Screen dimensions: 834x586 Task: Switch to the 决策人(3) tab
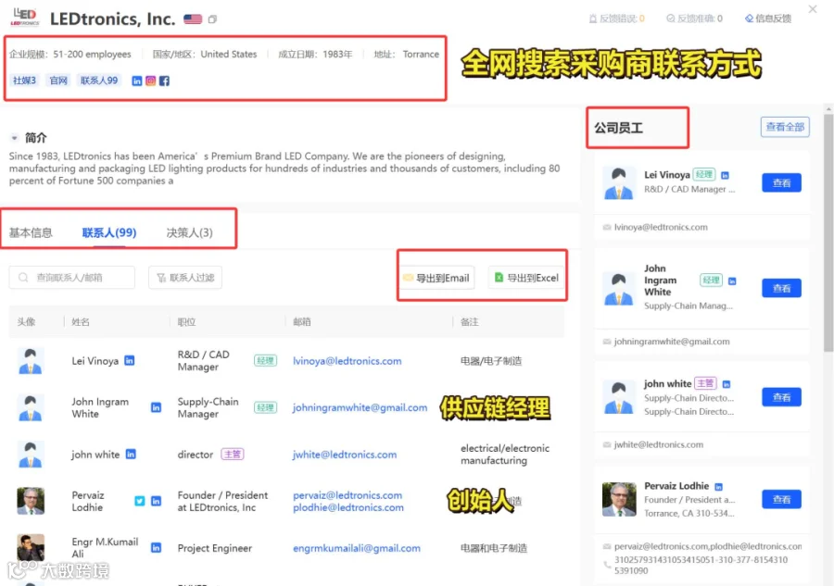pos(189,232)
